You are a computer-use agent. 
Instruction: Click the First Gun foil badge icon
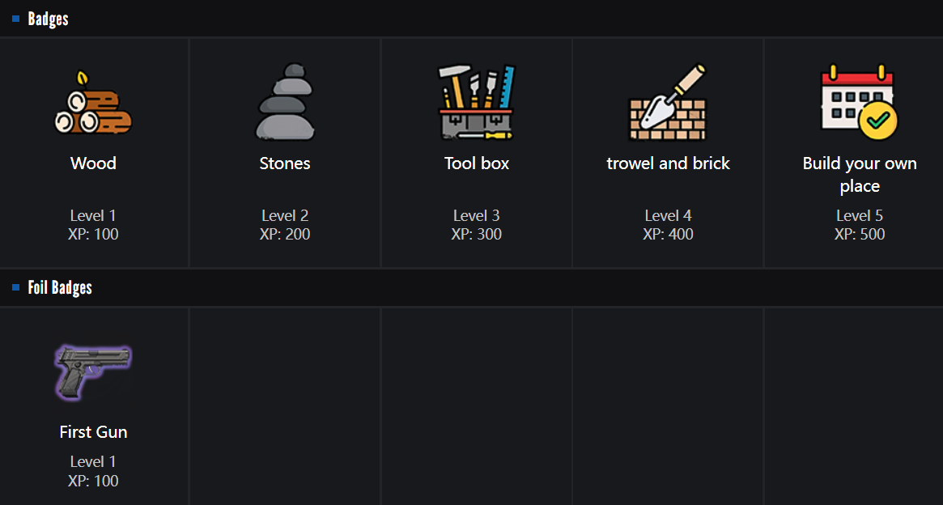[93, 371]
